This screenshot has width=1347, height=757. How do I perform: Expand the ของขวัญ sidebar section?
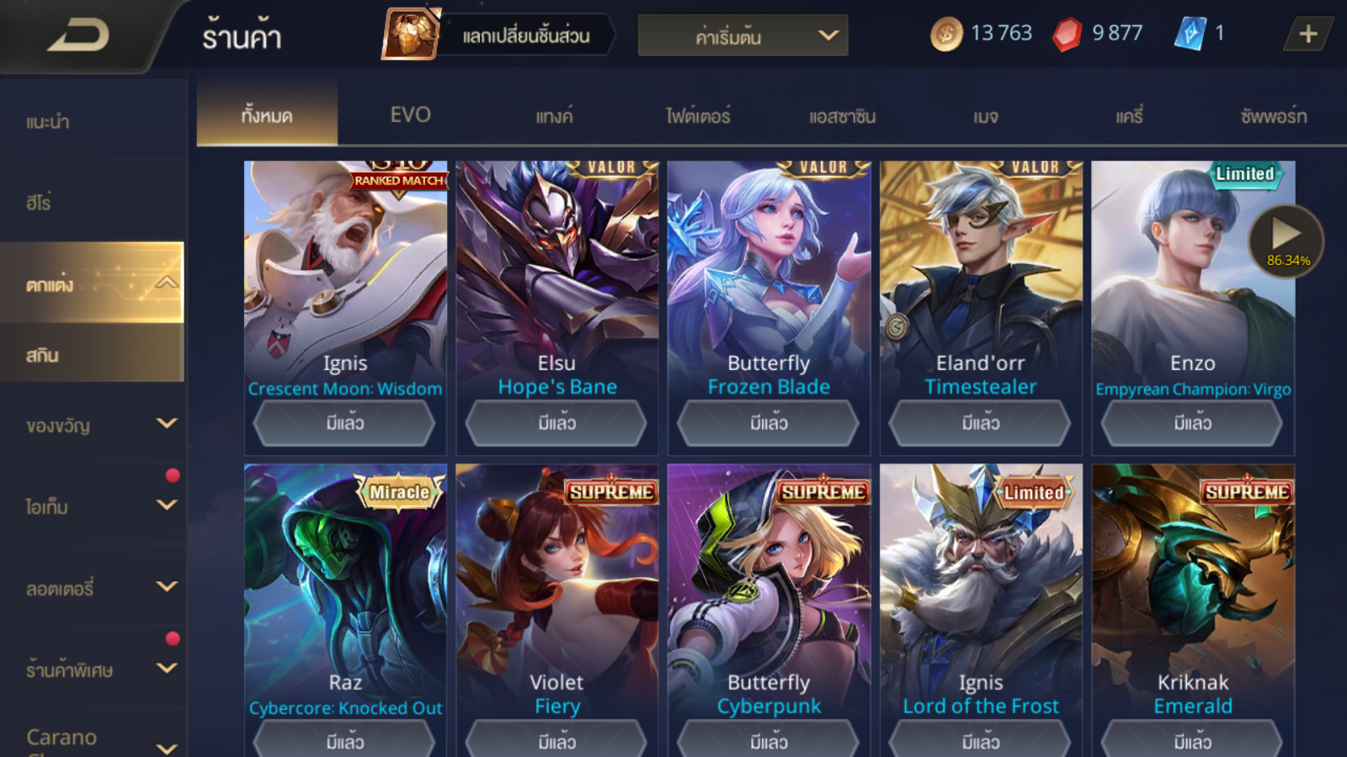tap(167, 423)
